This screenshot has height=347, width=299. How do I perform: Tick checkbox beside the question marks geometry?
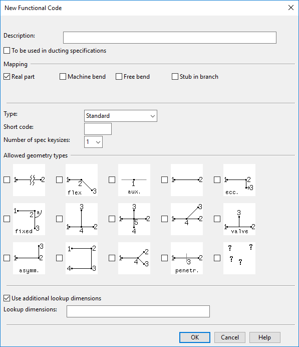coord(217,258)
